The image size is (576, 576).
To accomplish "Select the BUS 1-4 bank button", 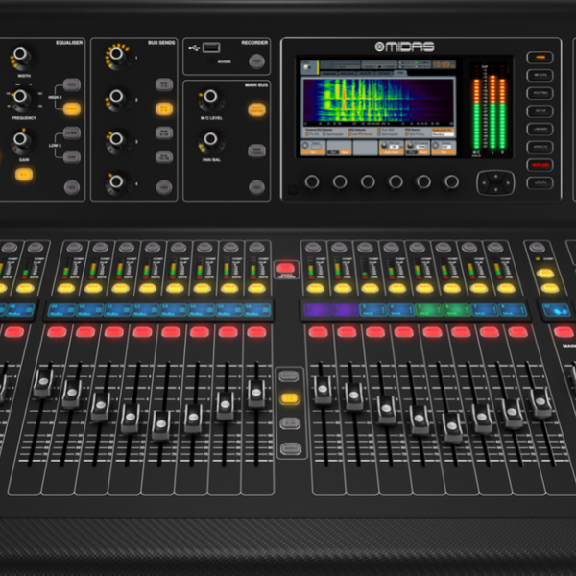I will click(x=164, y=84).
